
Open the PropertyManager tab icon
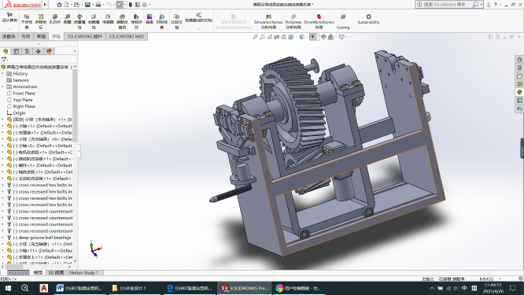pos(16,51)
